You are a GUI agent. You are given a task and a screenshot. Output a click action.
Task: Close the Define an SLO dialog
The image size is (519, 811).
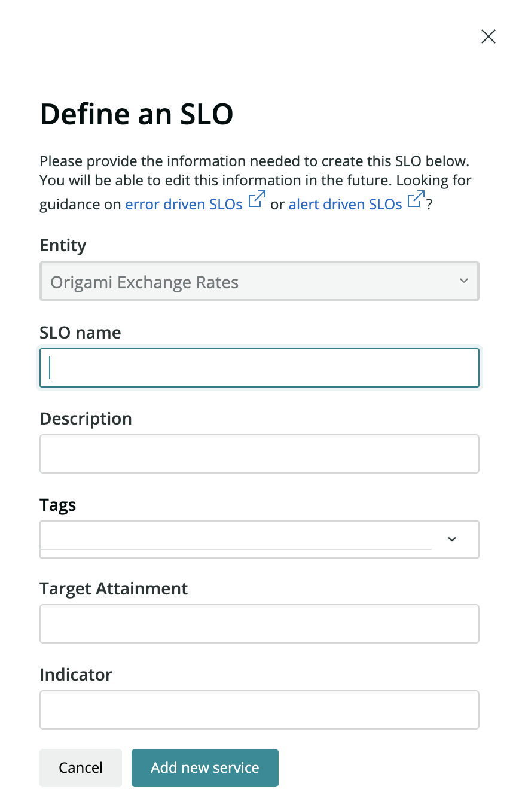488,37
